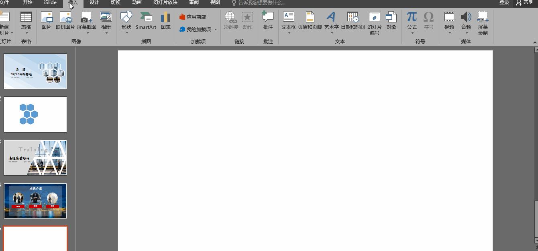Open the 幻灯片放映 tab
This screenshot has width=538, height=251.
coord(165,3)
